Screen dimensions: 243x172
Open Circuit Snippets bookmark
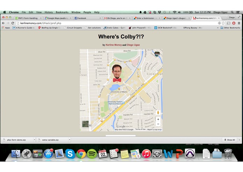(73, 28)
